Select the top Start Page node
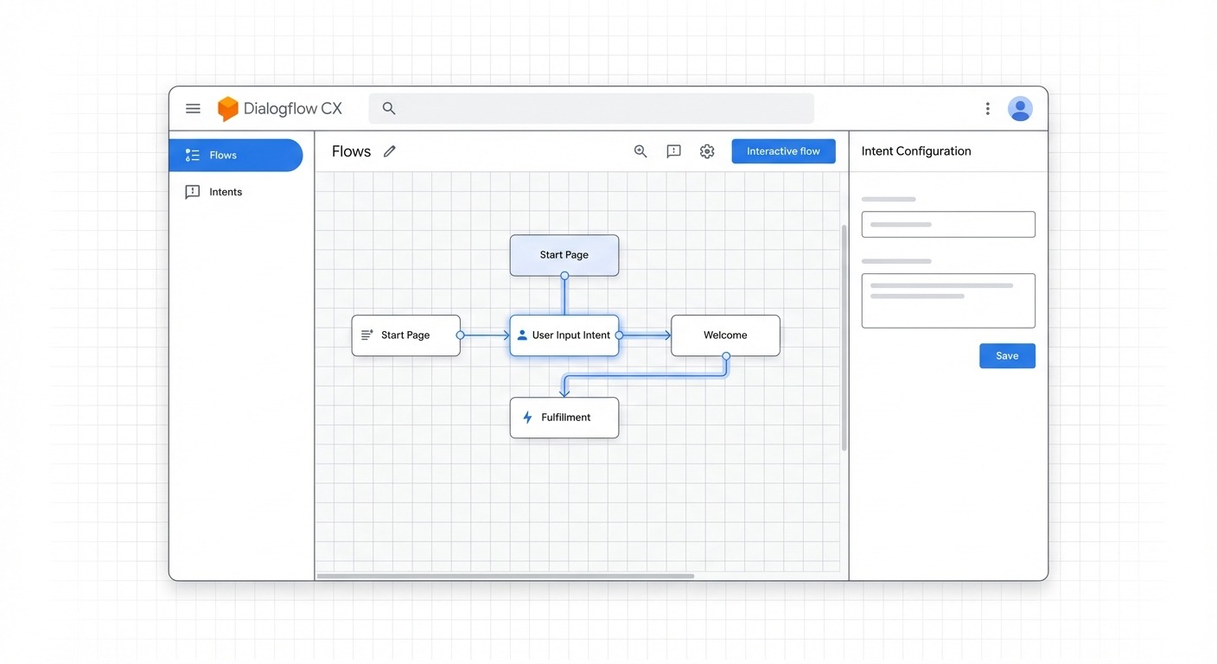1217x664 pixels. 564,254
